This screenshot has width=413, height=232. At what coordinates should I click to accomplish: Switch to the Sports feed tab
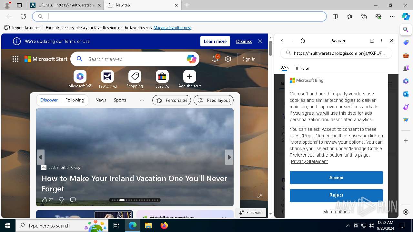(x=120, y=100)
